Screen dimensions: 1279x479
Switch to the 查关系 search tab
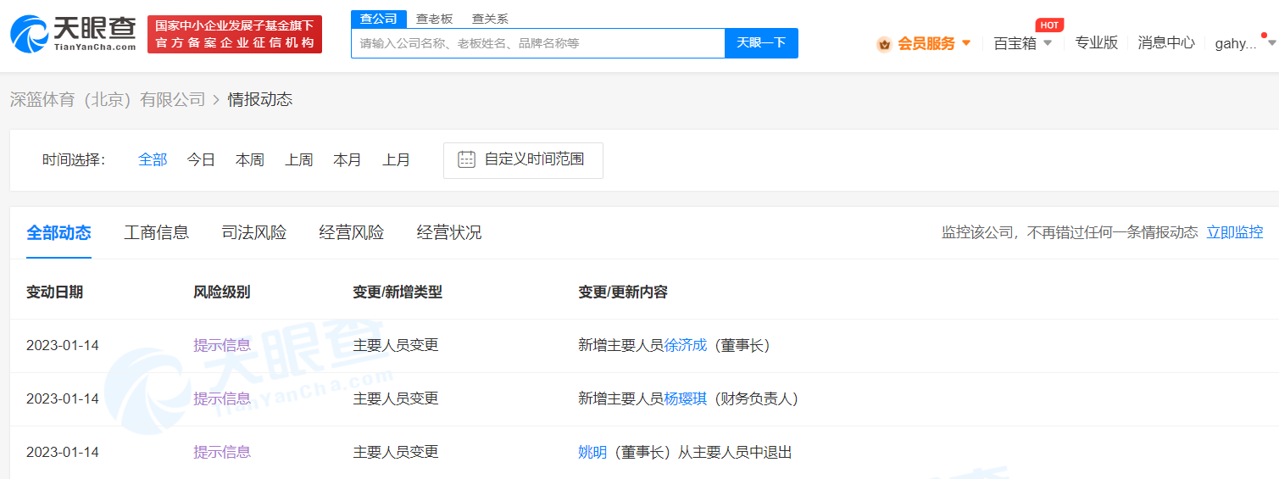pyautogui.click(x=490, y=19)
